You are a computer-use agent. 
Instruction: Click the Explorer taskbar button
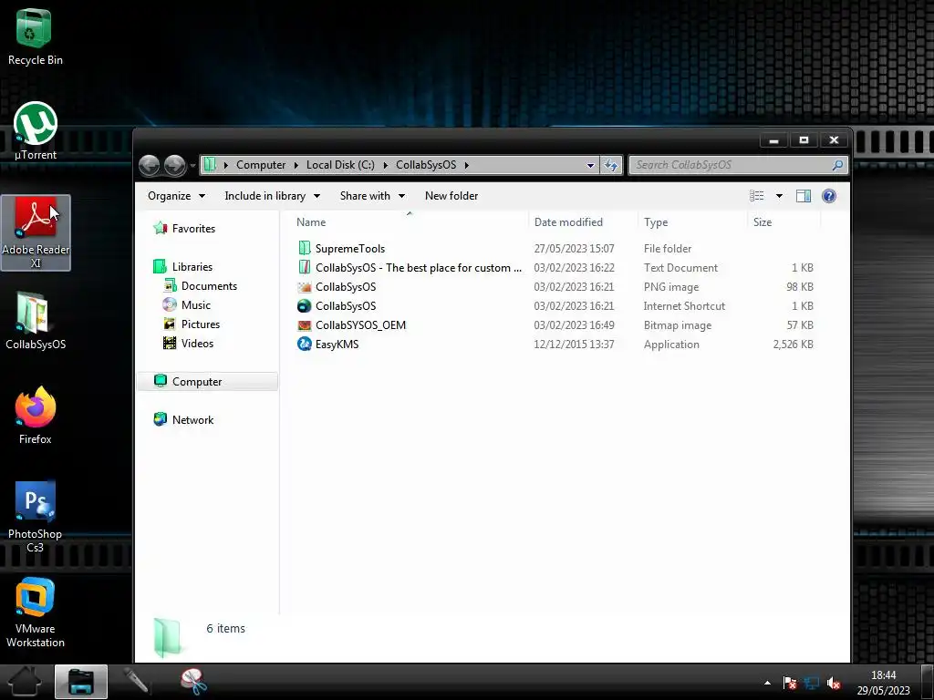pos(81,682)
